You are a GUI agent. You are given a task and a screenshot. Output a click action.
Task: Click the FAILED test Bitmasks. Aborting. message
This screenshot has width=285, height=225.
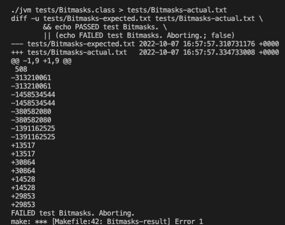point(72,213)
